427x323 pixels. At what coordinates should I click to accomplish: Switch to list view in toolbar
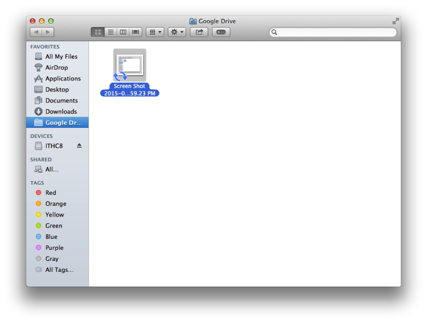click(110, 32)
